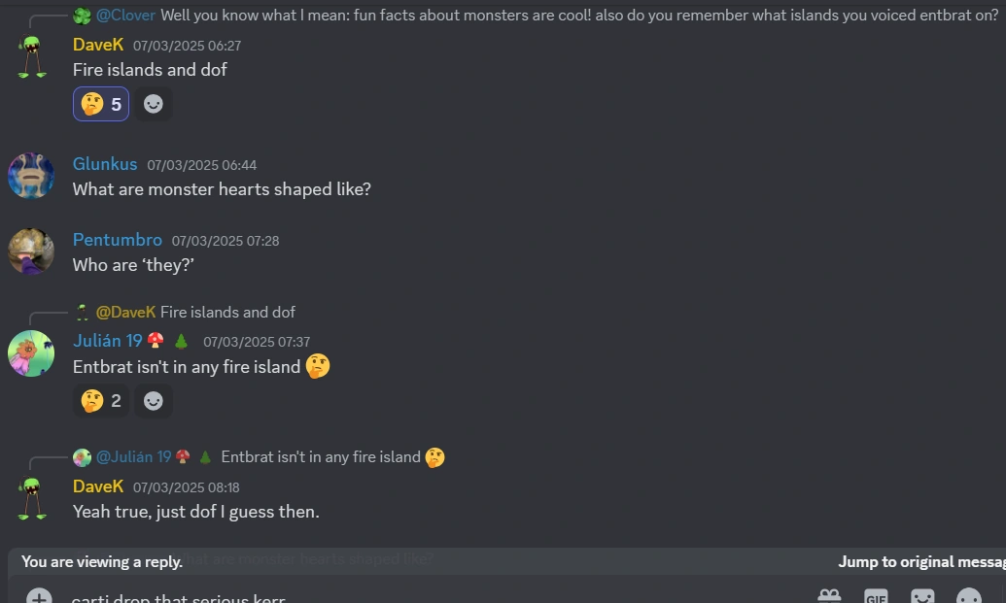The width and height of the screenshot is (1006, 603).
Task: Toggle the thinking reaction on Julián's message
Action: pos(101,400)
